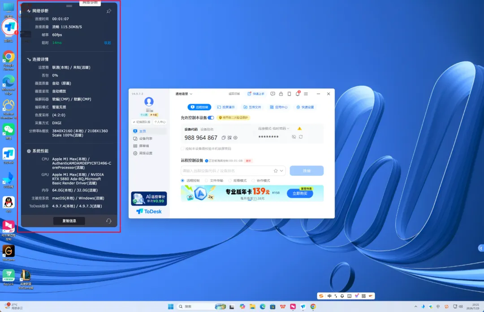Open the hamburger menu in ToDesk
This screenshot has height=312, width=484.
(x=306, y=94)
